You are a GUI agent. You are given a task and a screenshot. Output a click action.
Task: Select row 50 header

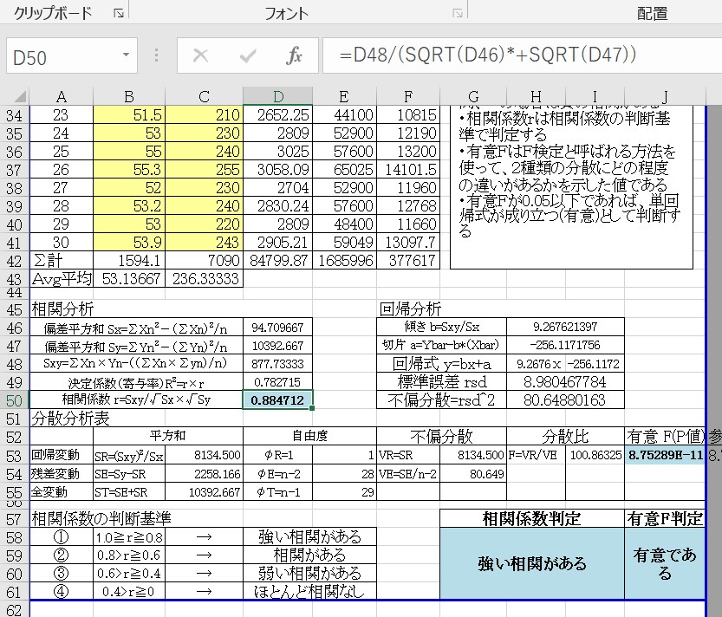pyautogui.click(x=14, y=400)
